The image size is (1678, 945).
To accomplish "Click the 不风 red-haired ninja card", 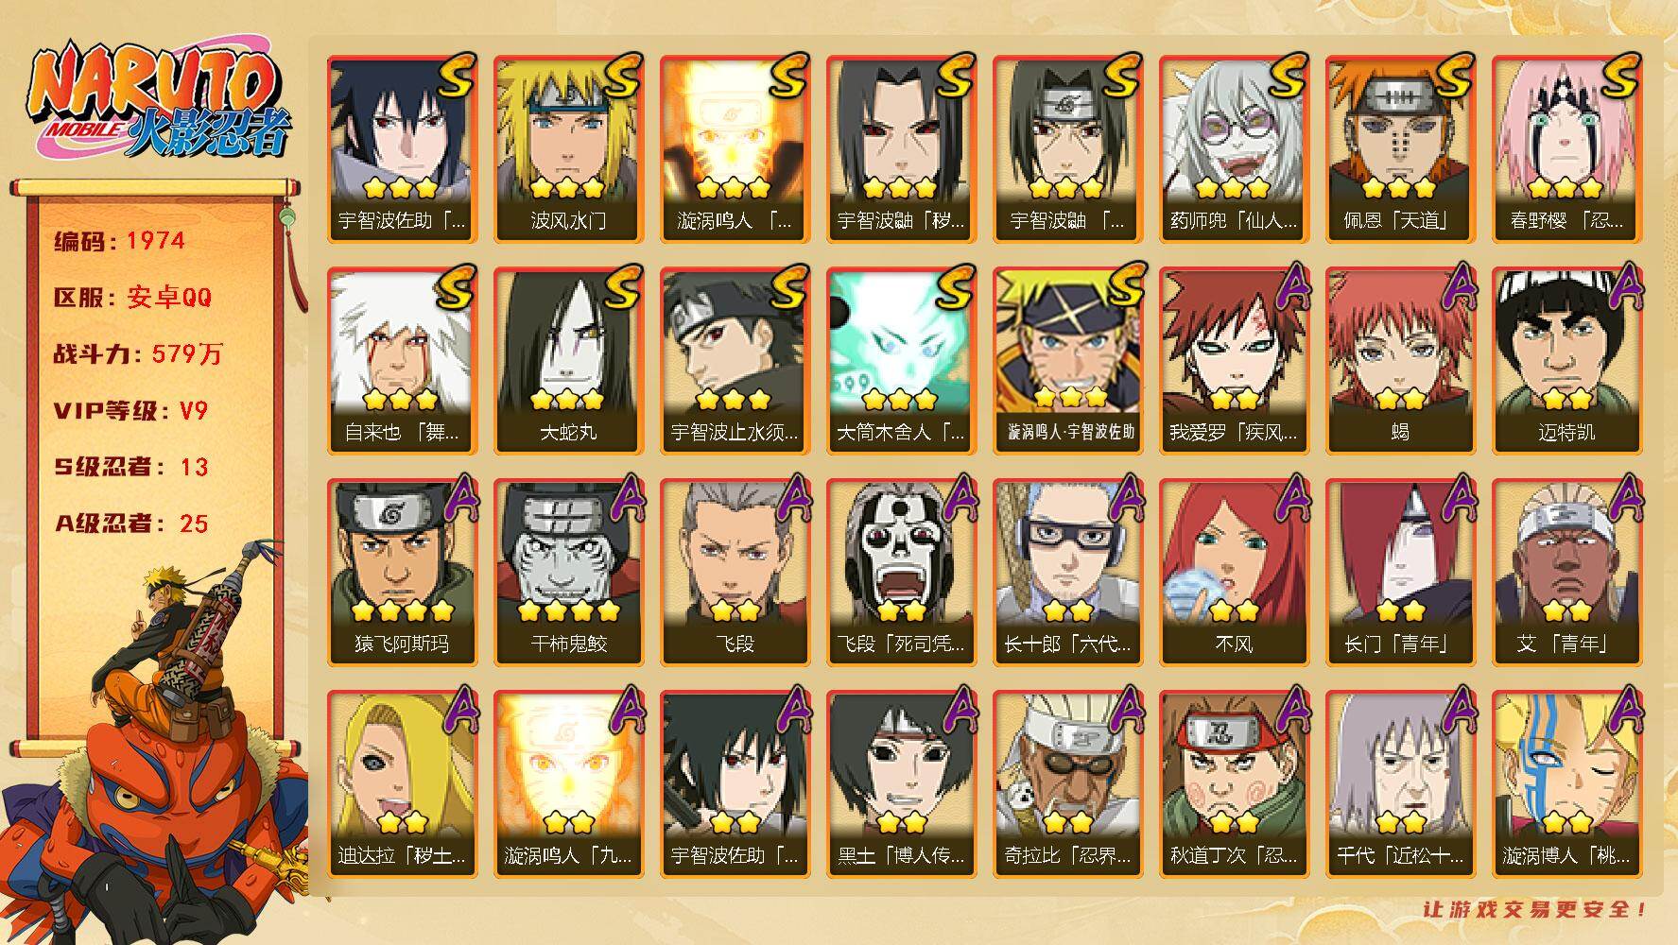I will (1234, 573).
